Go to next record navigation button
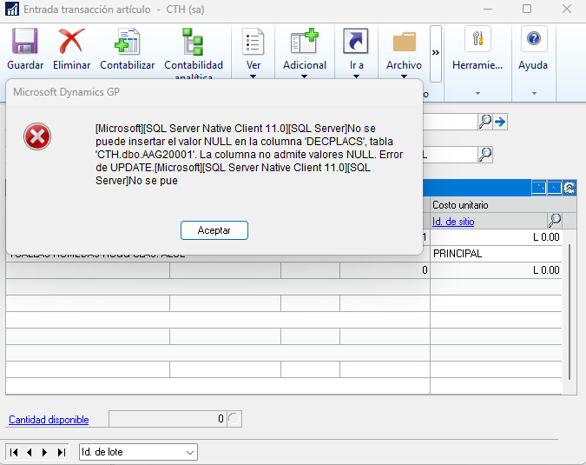This screenshot has height=465, width=586. [44, 452]
